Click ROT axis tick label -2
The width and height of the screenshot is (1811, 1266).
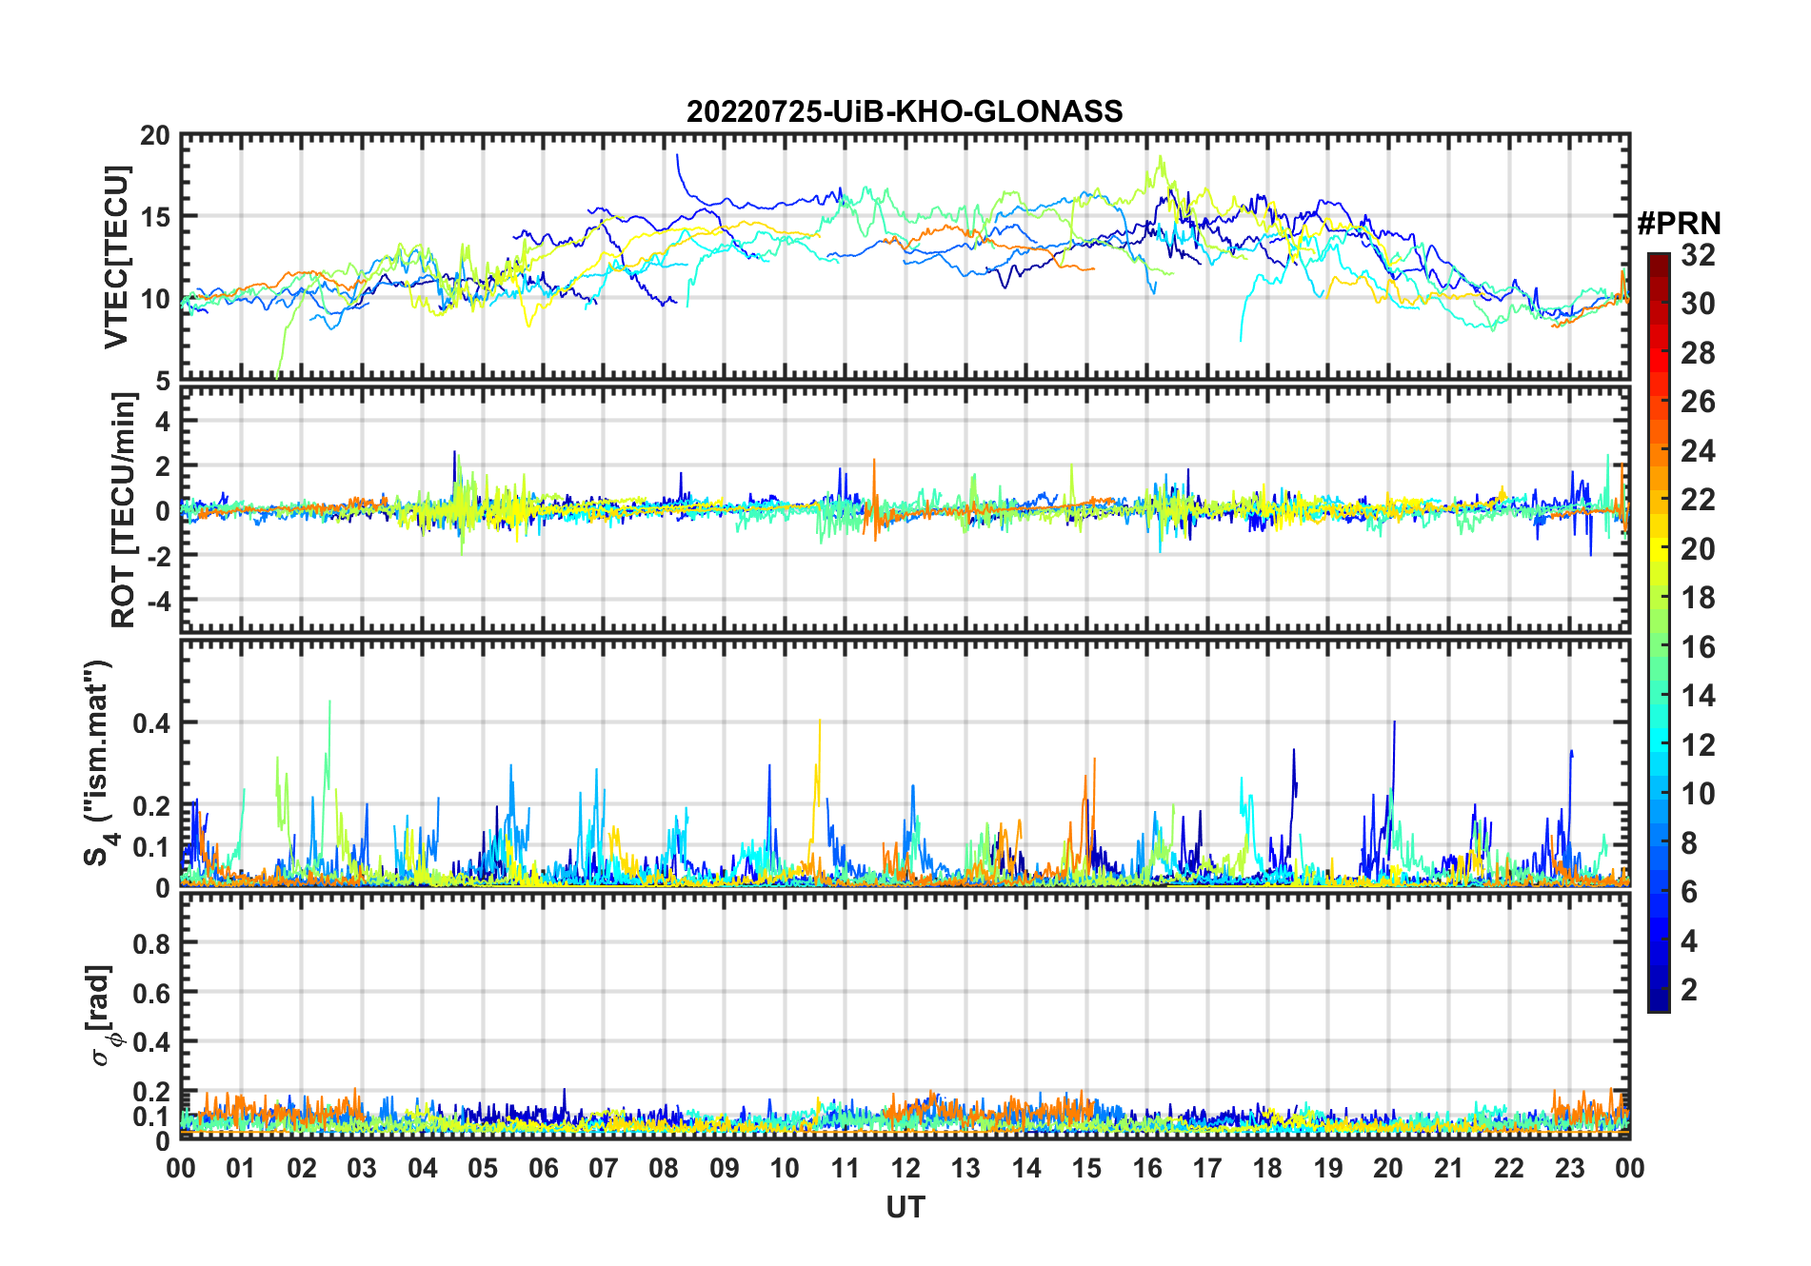point(158,556)
